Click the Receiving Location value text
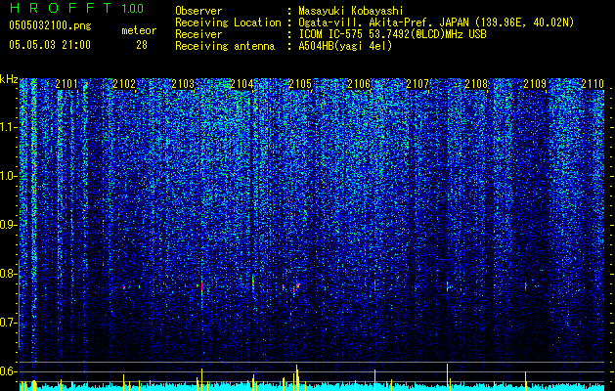 tap(436, 22)
